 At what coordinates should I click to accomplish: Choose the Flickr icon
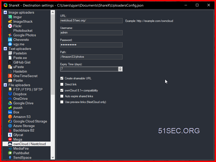pos(10,26)
